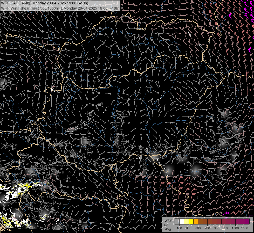Click the WRF Wind shear 500/1000hPa title line
Screen dimensions: 254x233
60,8
